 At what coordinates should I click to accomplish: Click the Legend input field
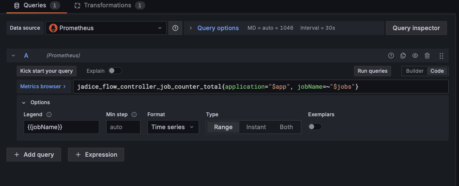[61, 127]
